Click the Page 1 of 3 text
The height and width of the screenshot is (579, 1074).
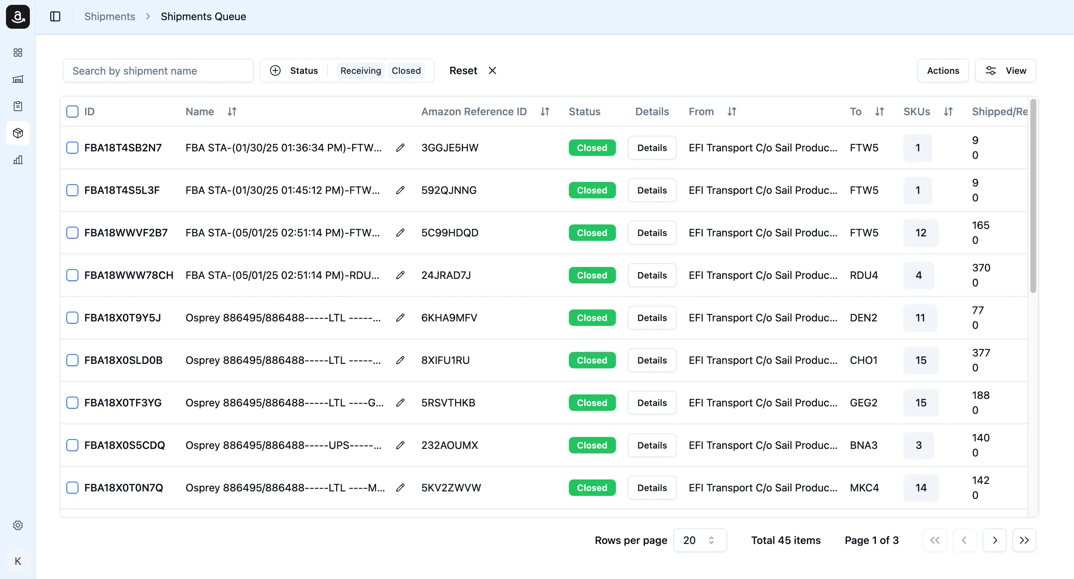871,540
